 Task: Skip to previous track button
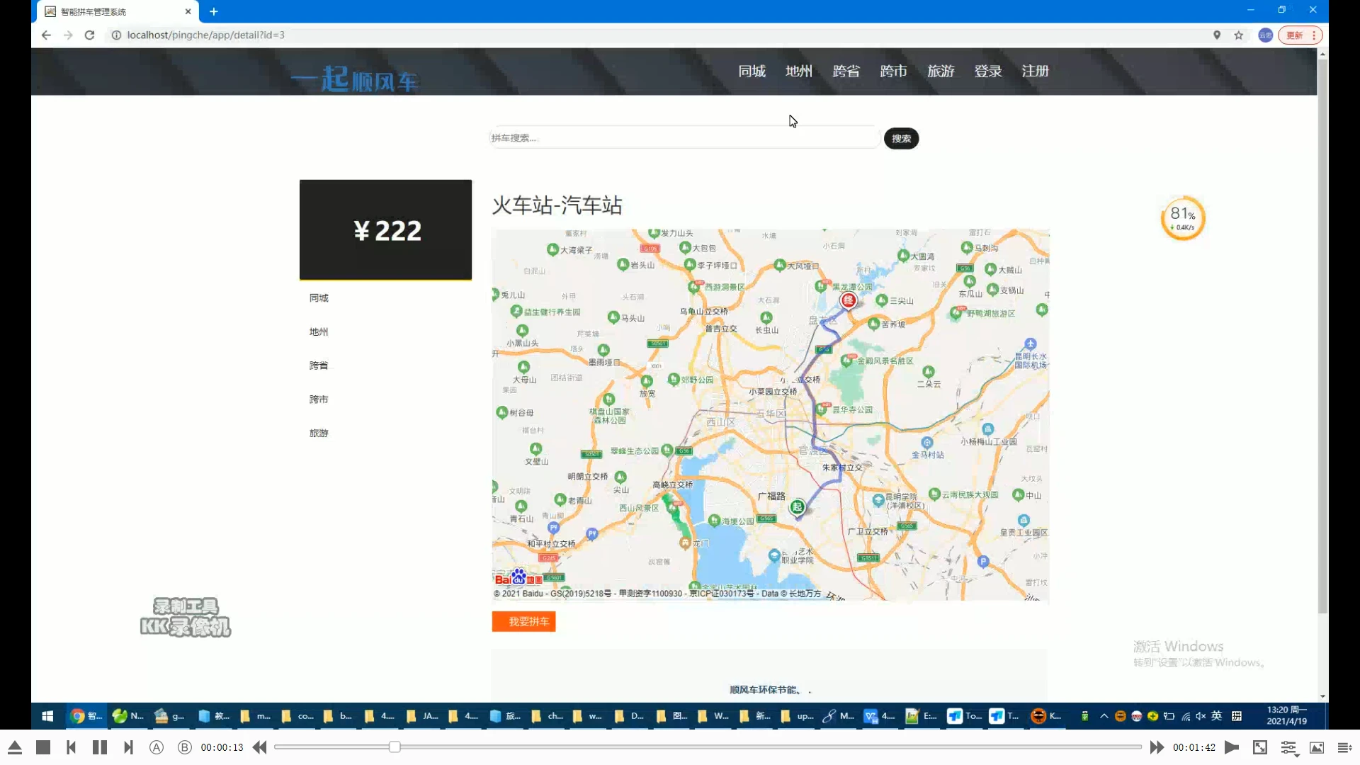pyautogui.click(x=71, y=747)
